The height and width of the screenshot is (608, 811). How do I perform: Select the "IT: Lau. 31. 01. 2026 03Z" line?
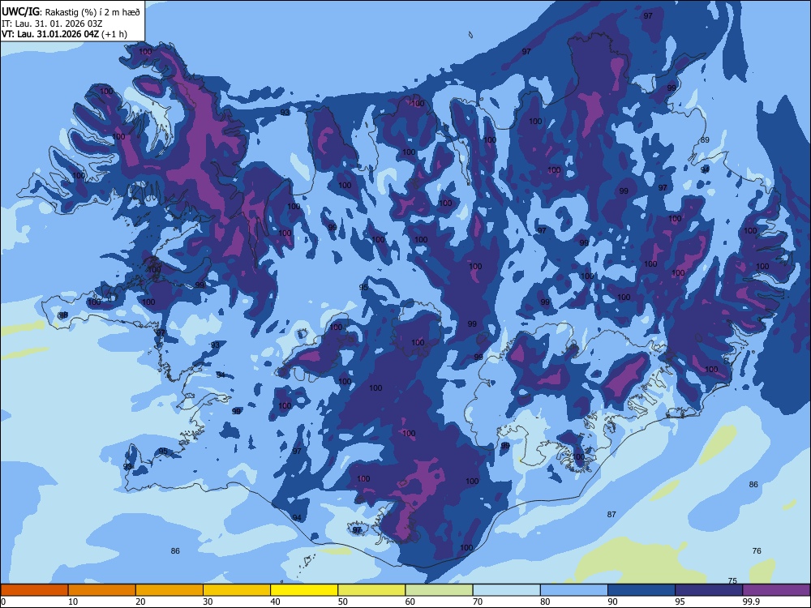point(52,24)
